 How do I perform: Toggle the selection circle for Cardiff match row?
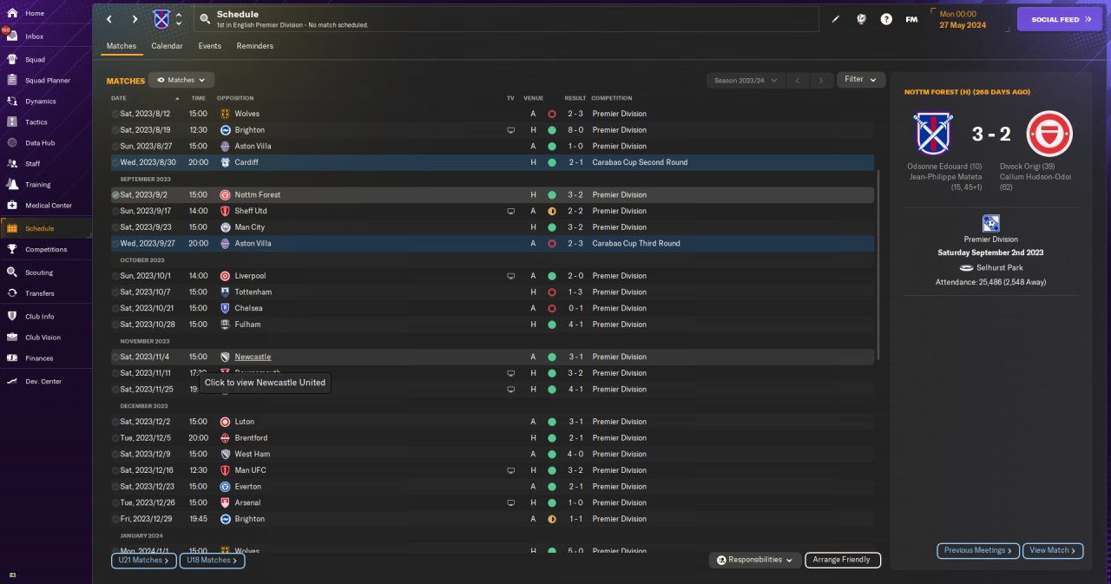[x=115, y=162]
